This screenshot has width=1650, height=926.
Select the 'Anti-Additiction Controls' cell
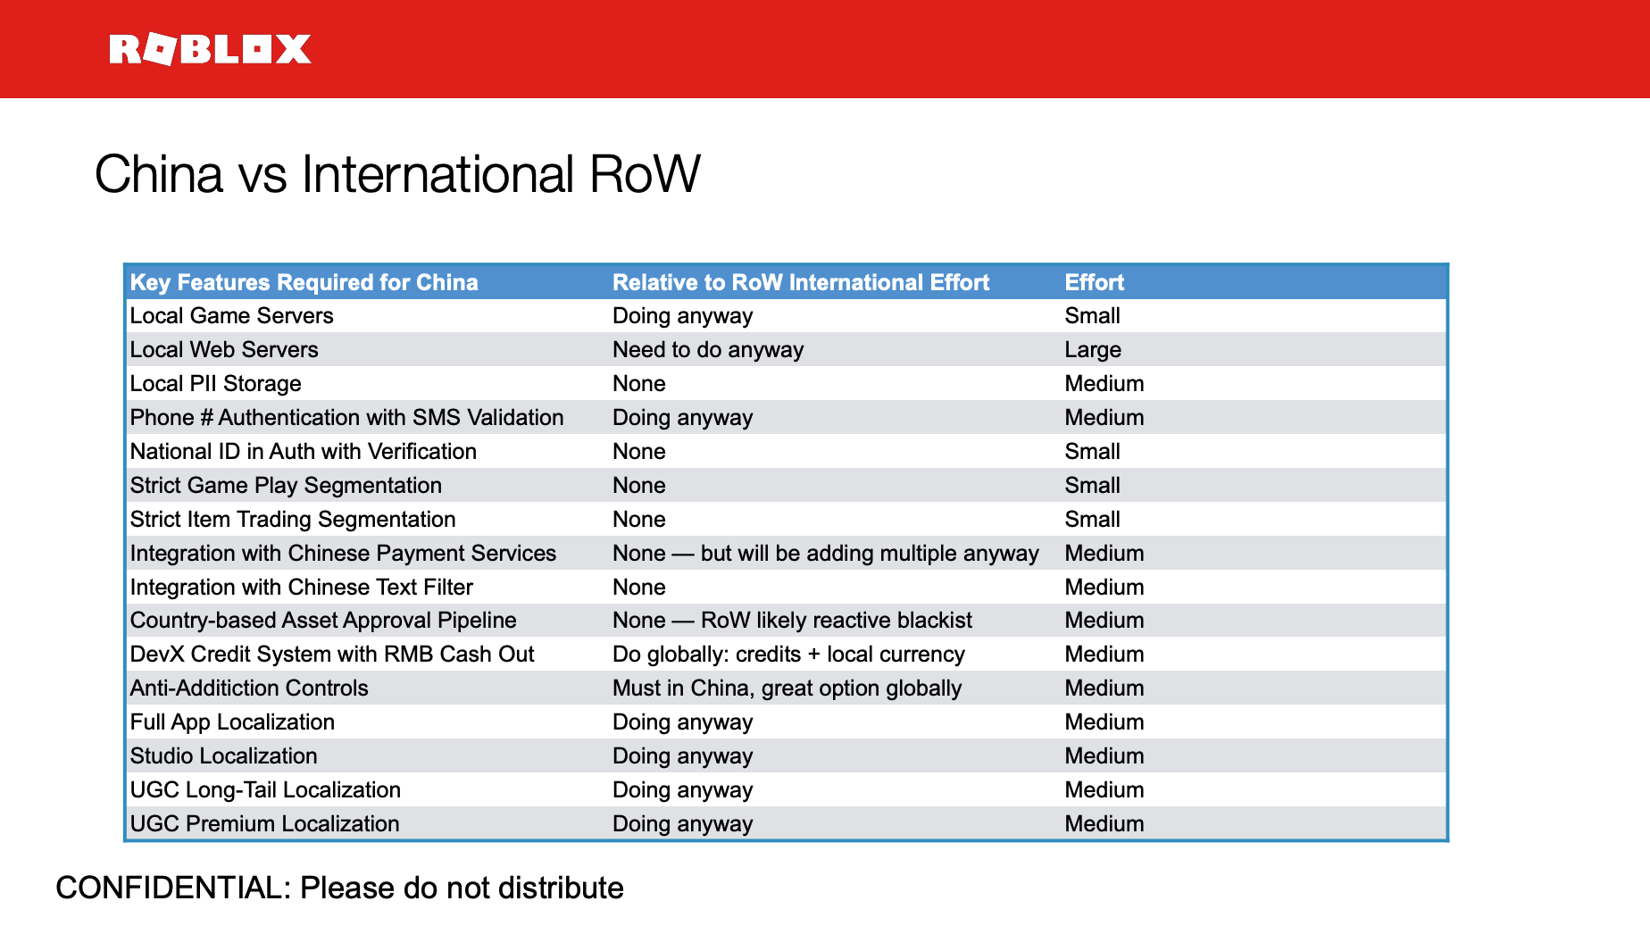coord(249,688)
